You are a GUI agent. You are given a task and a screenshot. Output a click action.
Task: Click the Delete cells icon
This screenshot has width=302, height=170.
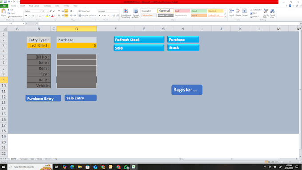(x=238, y=12)
